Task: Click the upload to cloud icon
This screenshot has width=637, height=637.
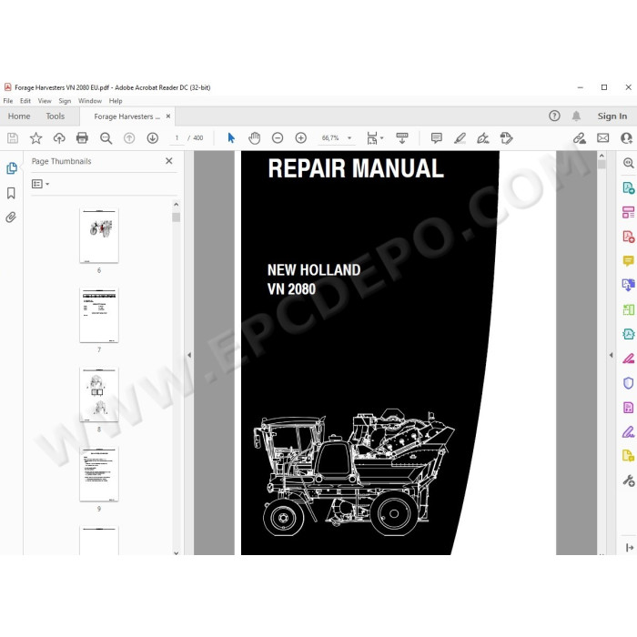Action: [59, 138]
